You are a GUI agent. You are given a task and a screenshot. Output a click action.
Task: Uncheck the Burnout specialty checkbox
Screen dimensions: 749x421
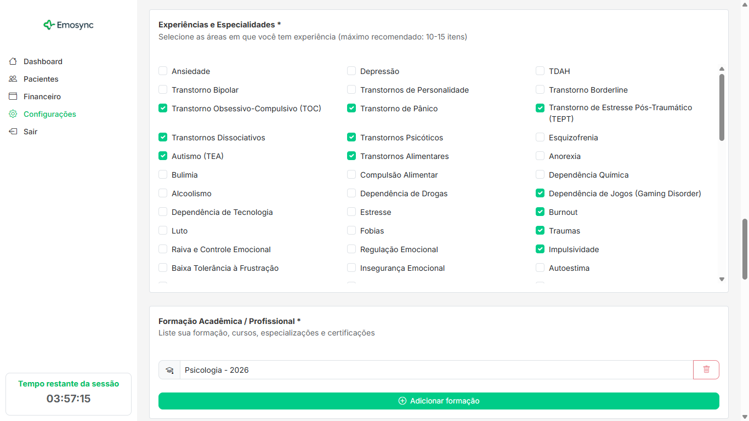(x=540, y=212)
